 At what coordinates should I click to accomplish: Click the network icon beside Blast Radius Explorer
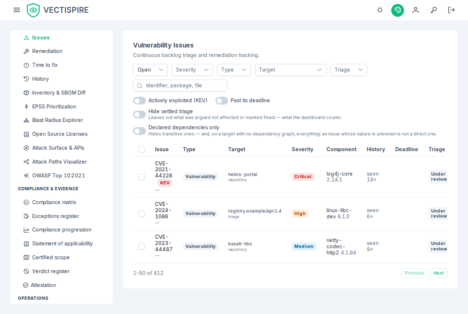point(26,120)
